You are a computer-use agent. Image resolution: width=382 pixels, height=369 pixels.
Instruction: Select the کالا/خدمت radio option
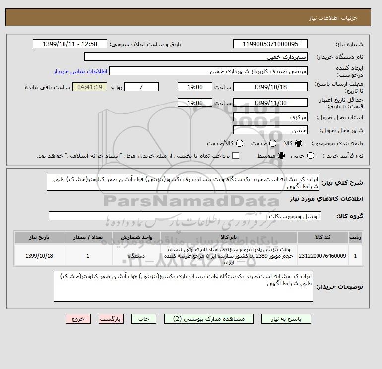pos(240,143)
